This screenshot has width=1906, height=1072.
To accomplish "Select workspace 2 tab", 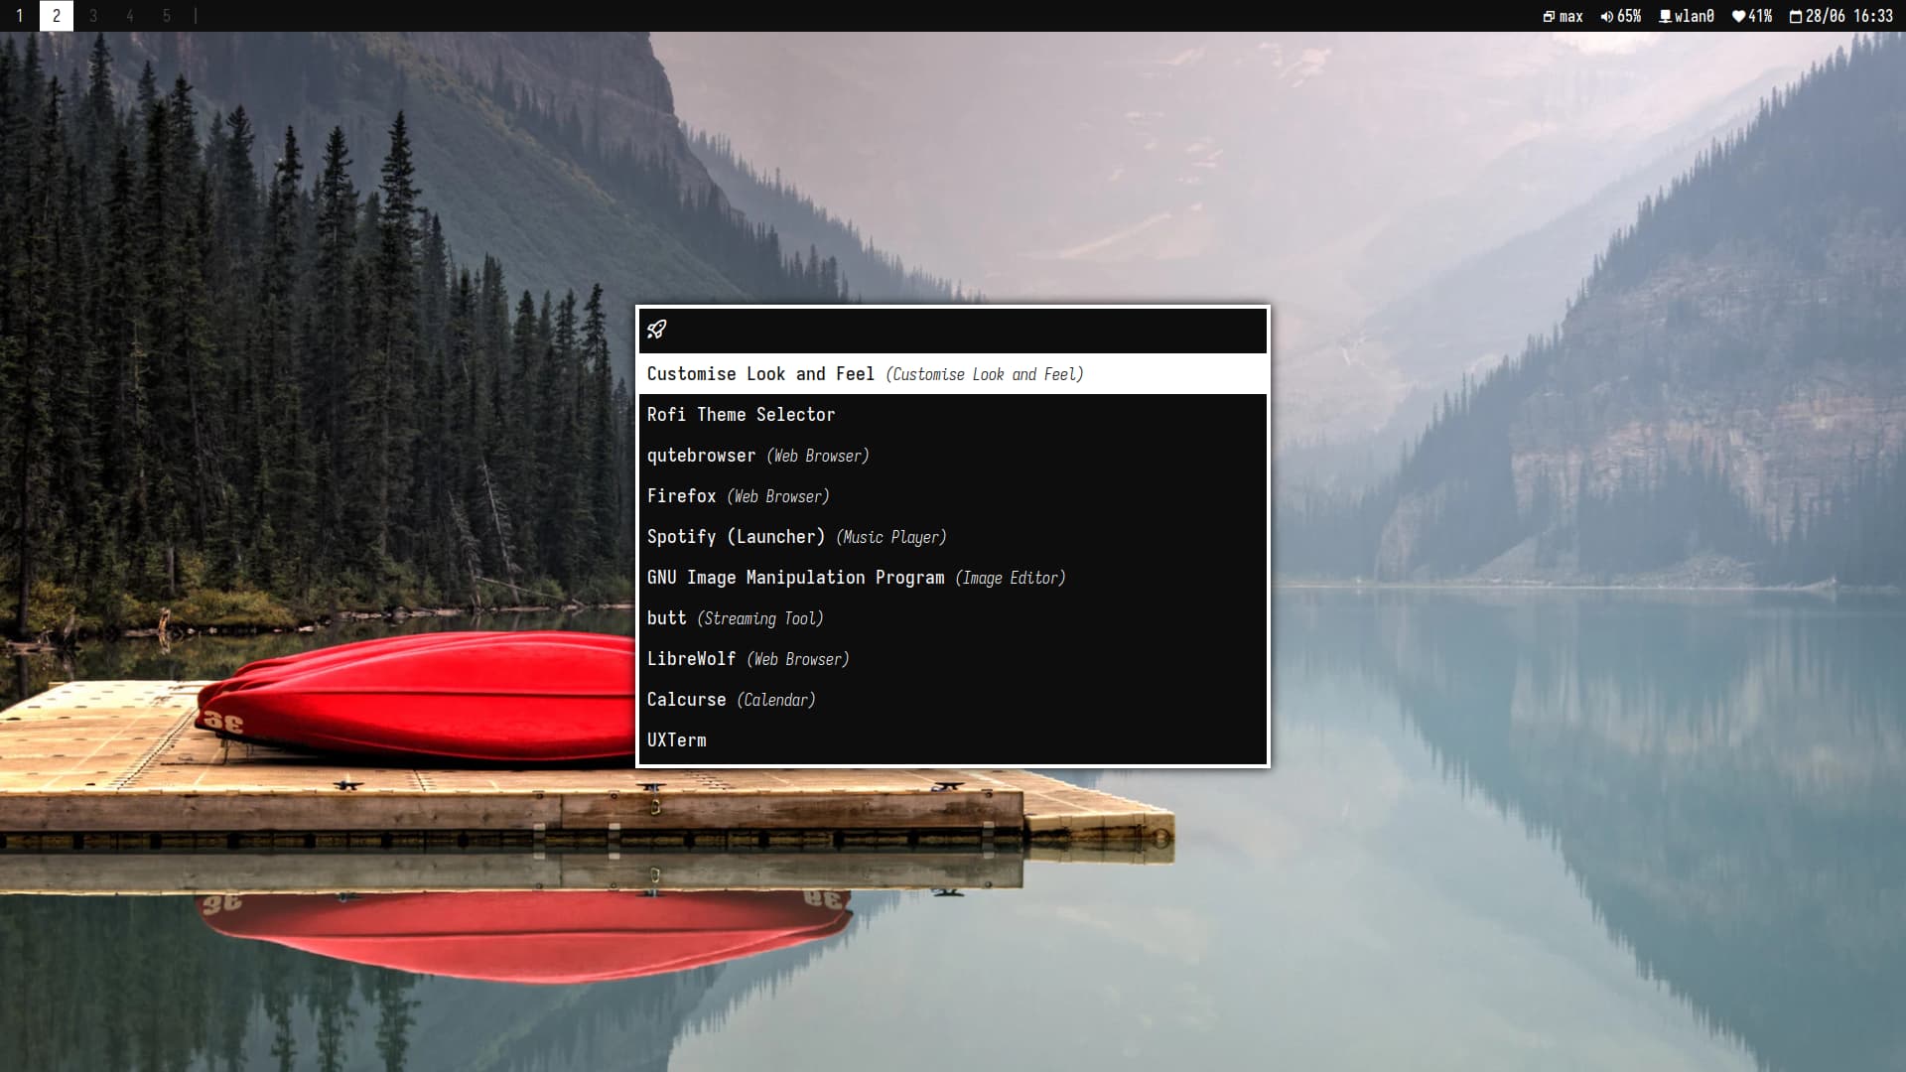I will click(x=57, y=16).
